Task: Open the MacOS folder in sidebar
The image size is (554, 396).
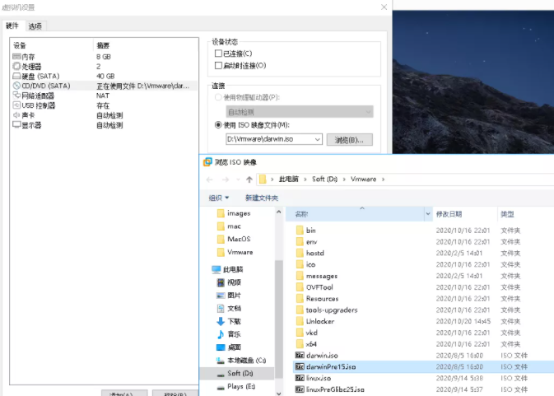Action: (x=234, y=239)
